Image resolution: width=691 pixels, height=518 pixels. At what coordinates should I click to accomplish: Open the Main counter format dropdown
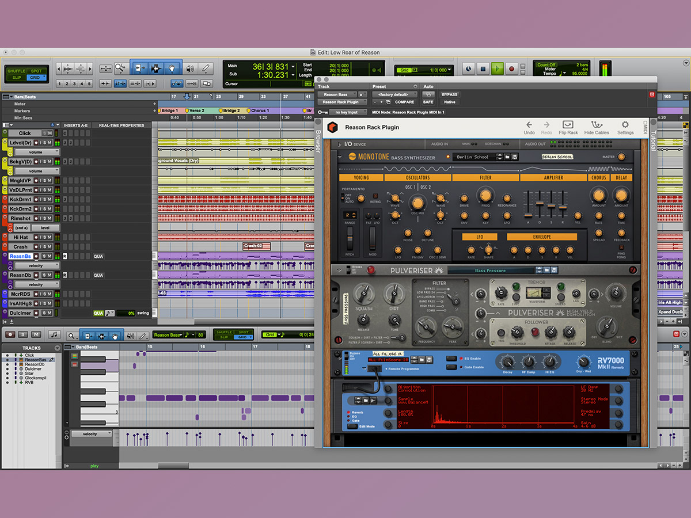click(294, 66)
